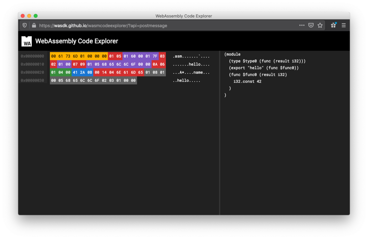Click the vertical divider between panes
Viewport: 368px width, 239px height.
coord(220,133)
